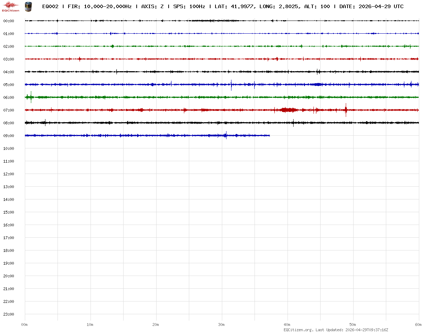
Task: Click the 07:00 hour row label
Action: pyautogui.click(x=9, y=110)
